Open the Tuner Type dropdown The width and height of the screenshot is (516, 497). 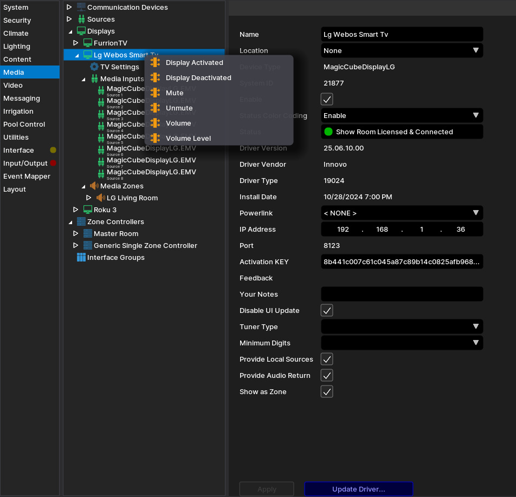pos(402,326)
